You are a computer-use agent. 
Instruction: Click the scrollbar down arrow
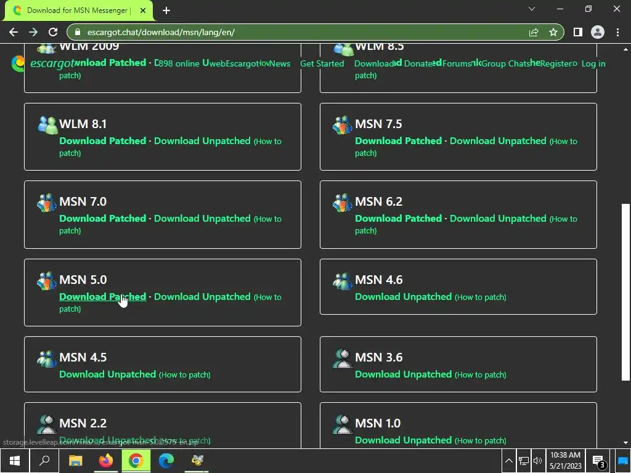point(625,442)
